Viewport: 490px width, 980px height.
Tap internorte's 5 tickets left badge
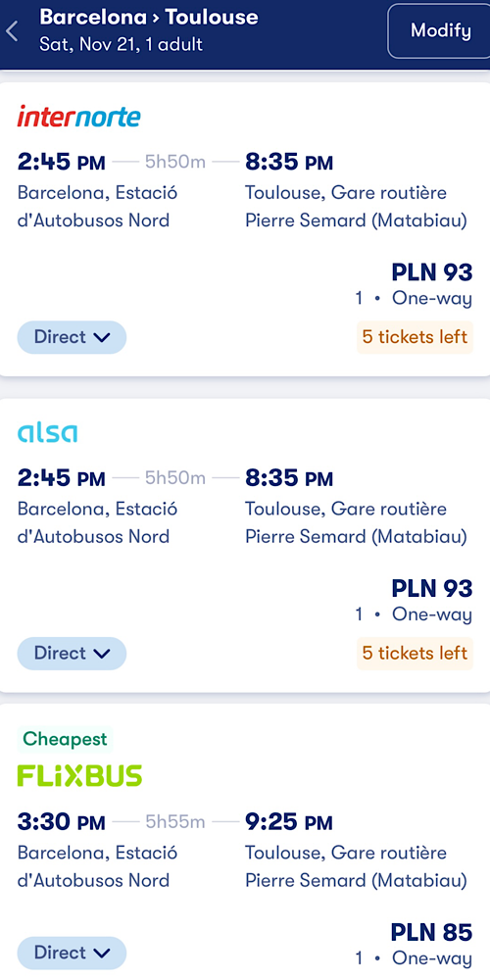415,337
